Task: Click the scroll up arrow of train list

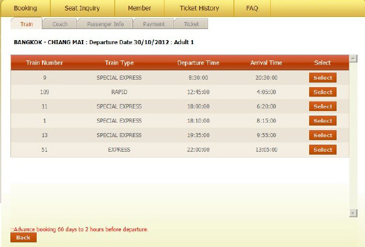Action: click(x=353, y=59)
